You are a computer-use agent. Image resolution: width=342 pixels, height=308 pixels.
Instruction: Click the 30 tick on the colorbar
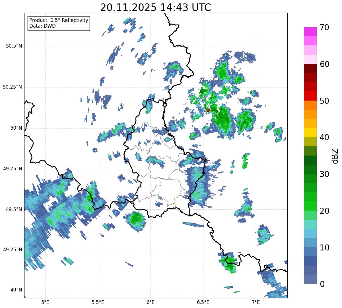(324, 174)
